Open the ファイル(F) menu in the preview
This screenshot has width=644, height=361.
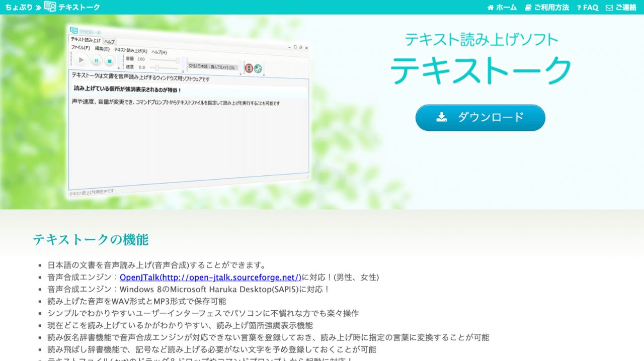80,48
